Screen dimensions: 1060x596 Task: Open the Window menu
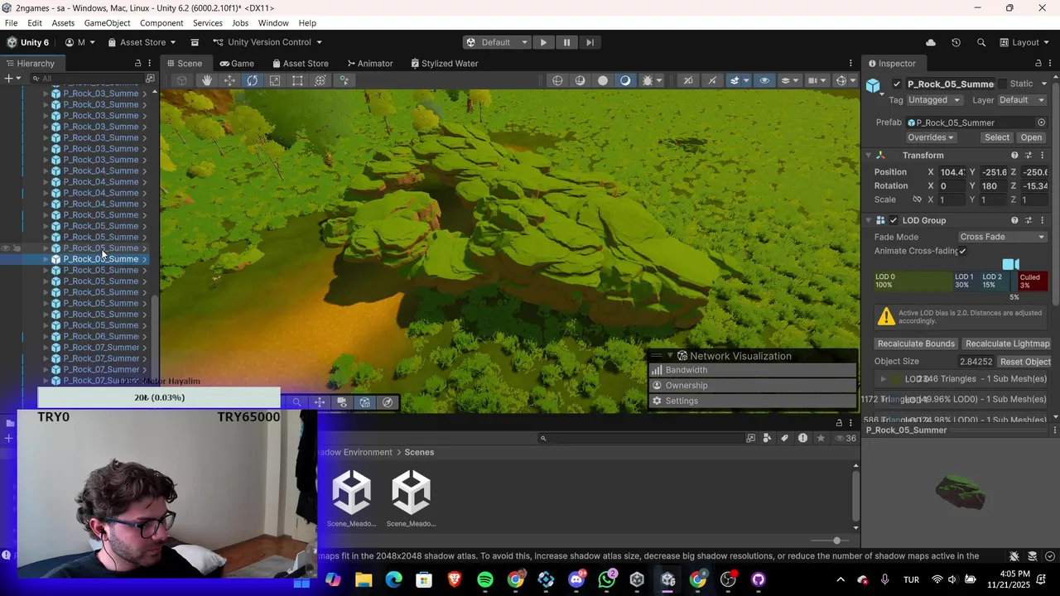(x=273, y=23)
